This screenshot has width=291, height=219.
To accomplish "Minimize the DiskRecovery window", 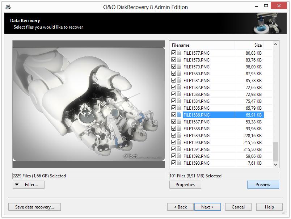I will click(x=256, y=6).
